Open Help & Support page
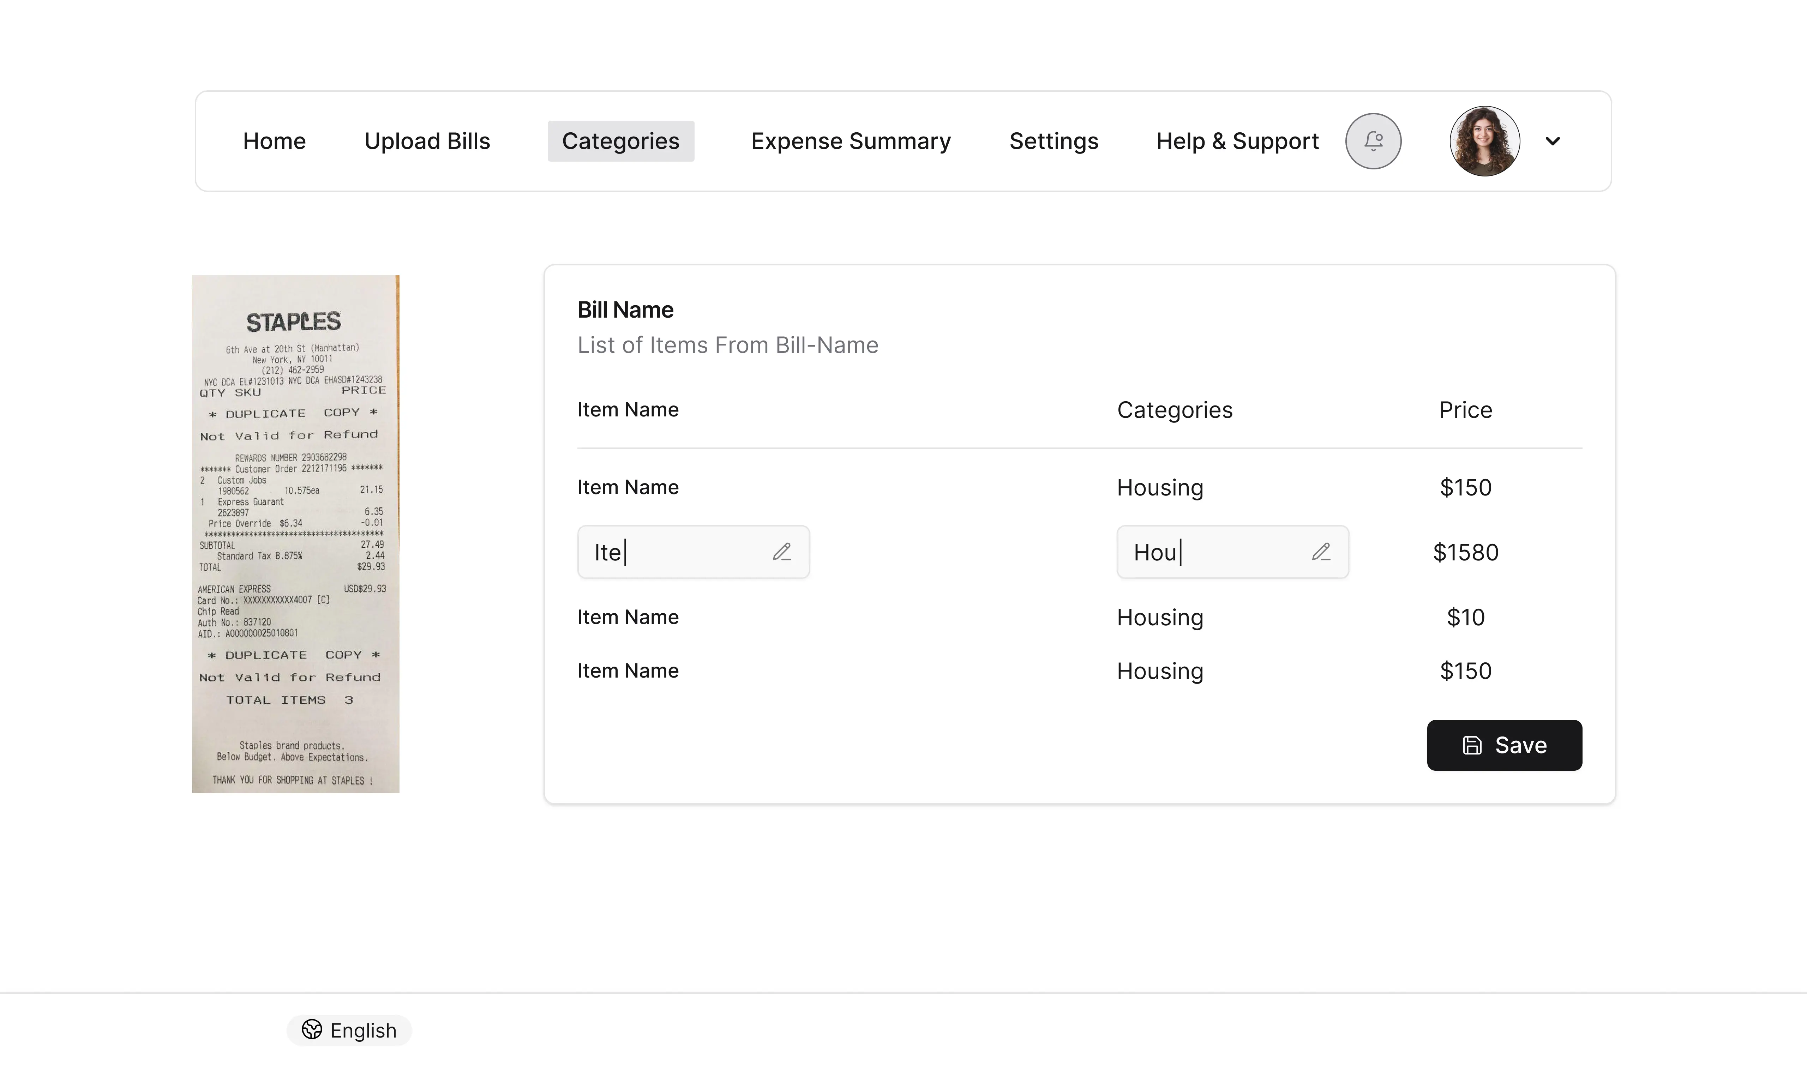1807x1070 pixels. 1237,141
